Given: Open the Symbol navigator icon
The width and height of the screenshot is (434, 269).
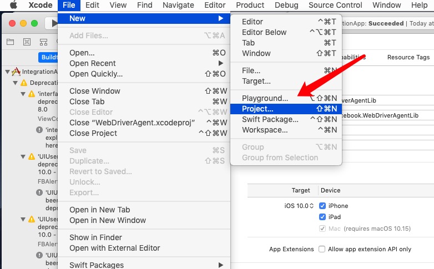Looking at the screenshot, I should tap(43, 42).
